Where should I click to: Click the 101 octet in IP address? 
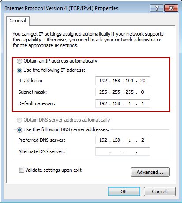point(130,81)
